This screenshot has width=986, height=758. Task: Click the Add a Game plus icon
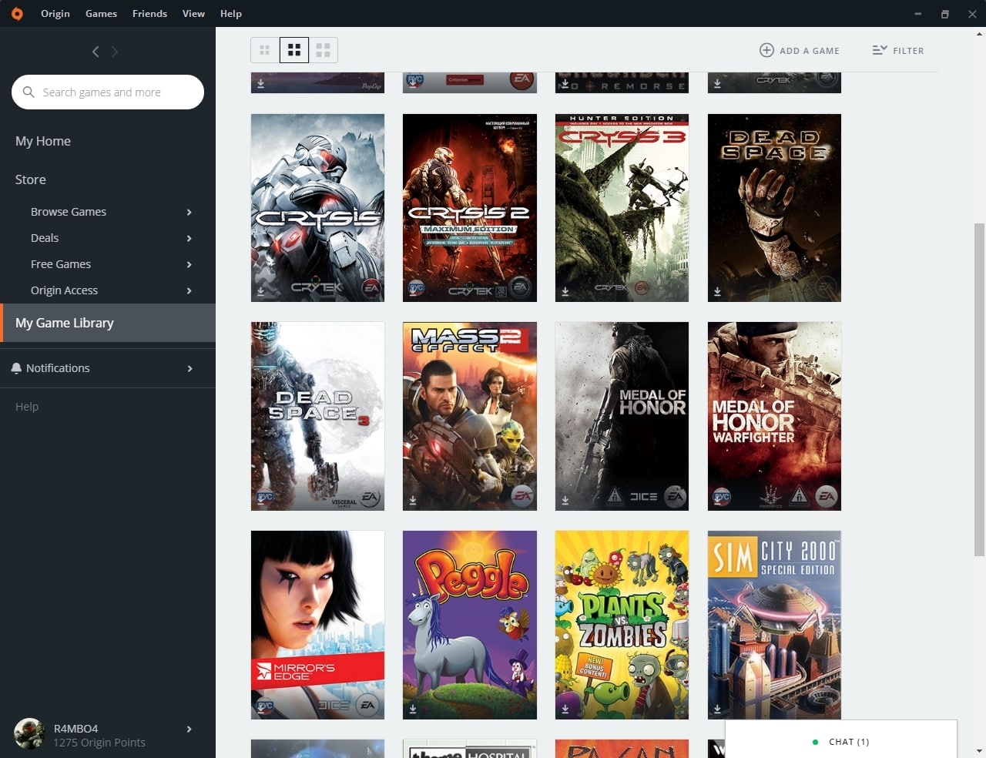tap(766, 50)
